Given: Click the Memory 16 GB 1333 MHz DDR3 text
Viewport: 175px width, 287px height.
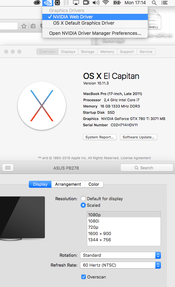Looking at the screenshot, I should [111, 106].
